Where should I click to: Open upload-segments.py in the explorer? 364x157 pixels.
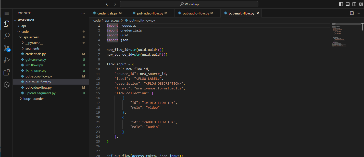coord(51,93)
